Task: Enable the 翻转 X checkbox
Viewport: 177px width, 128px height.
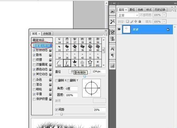Action: click(x=57, y=80)
